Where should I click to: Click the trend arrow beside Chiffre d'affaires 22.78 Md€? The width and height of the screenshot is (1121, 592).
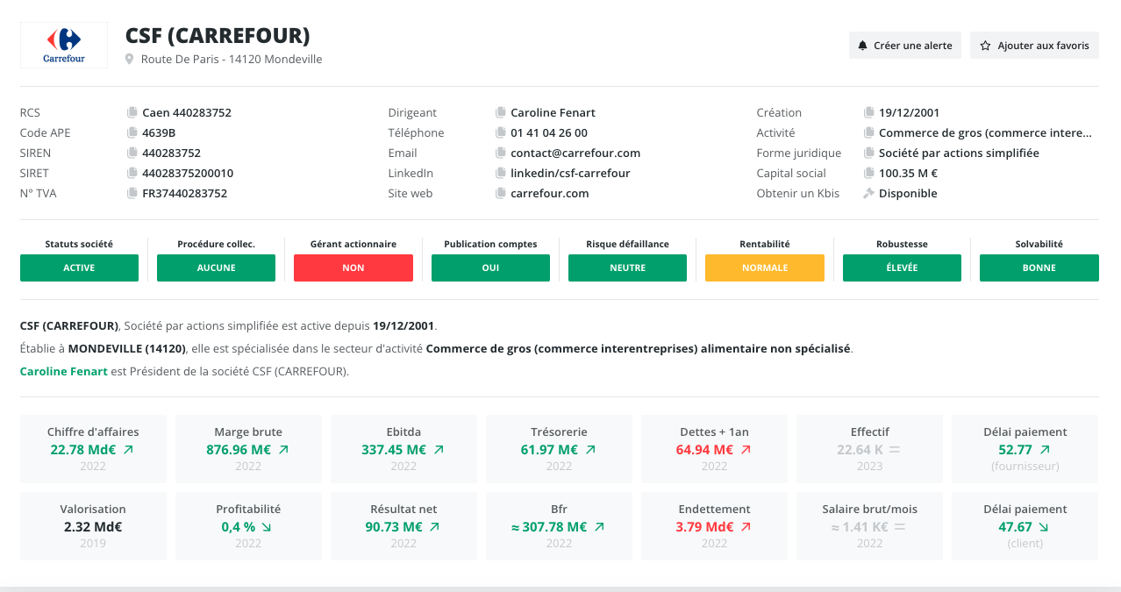coord(129,449)
